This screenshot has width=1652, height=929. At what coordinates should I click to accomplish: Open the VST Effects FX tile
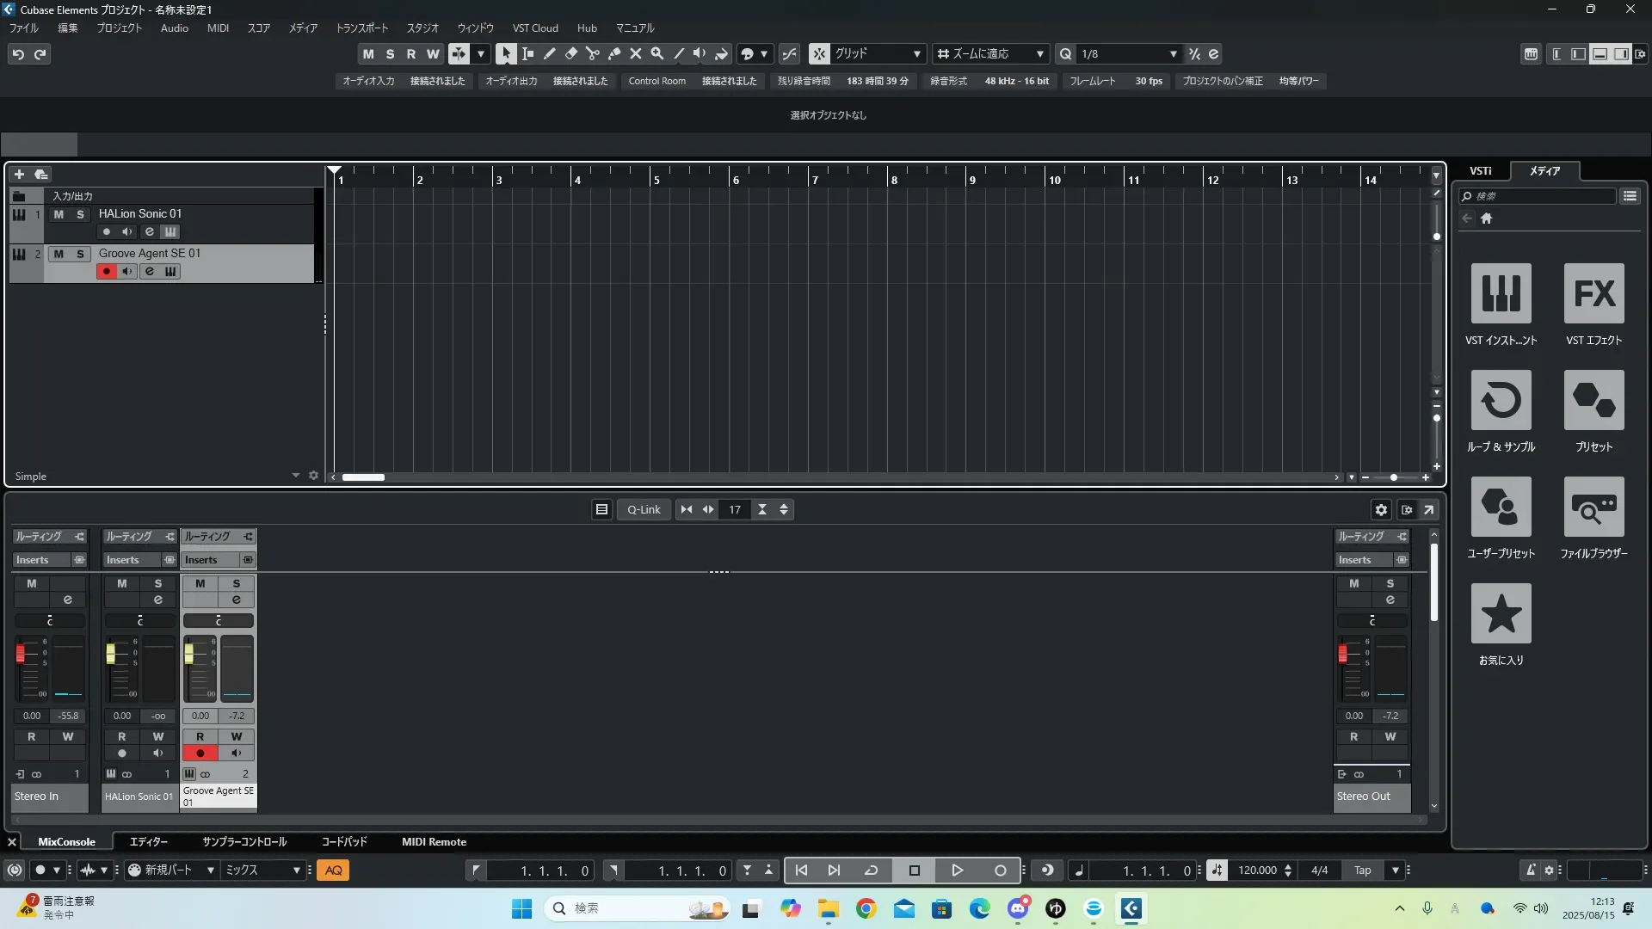(x=1593, y=293)
